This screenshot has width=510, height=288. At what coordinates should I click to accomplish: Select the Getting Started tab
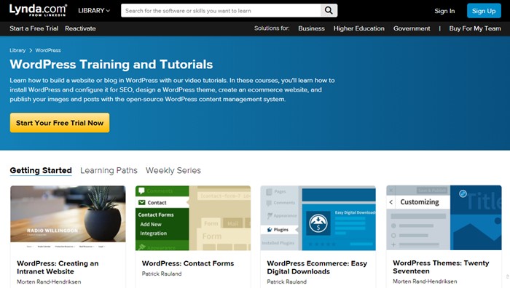tap(41, 170)
